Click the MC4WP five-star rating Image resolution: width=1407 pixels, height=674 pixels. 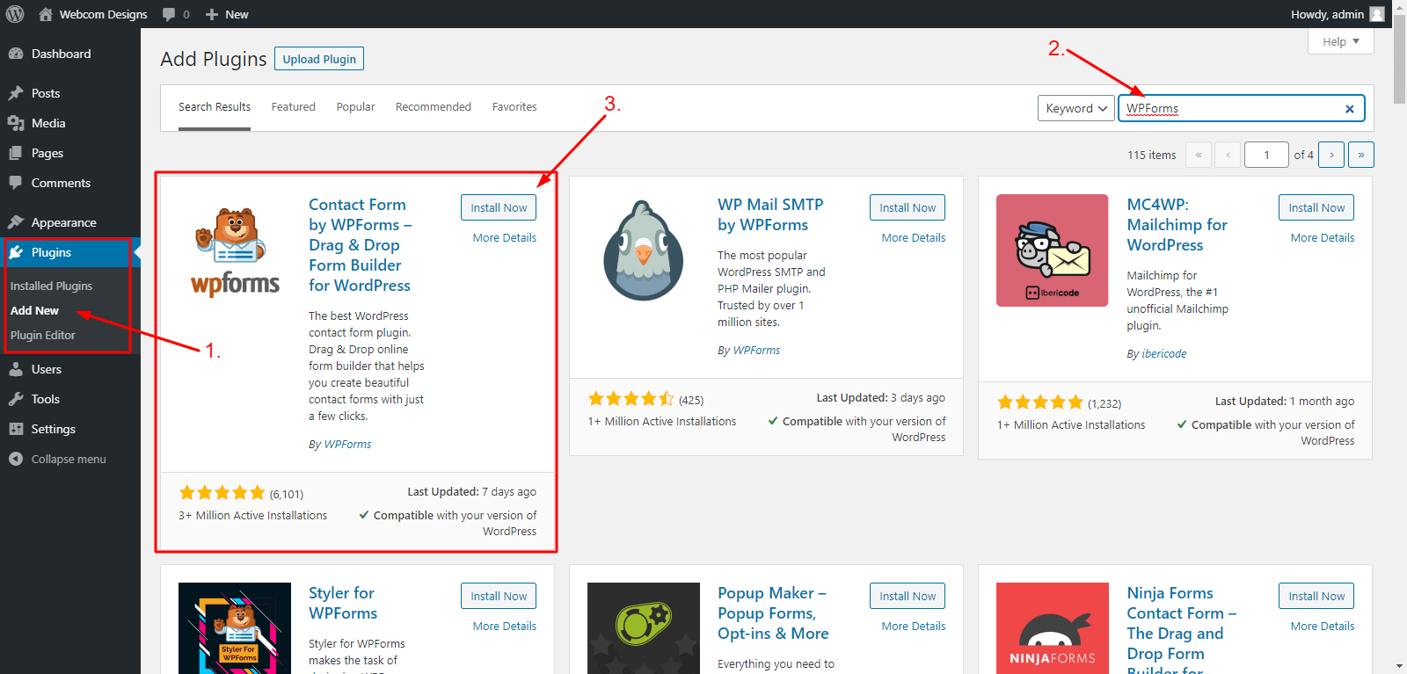click(1039, 402)
